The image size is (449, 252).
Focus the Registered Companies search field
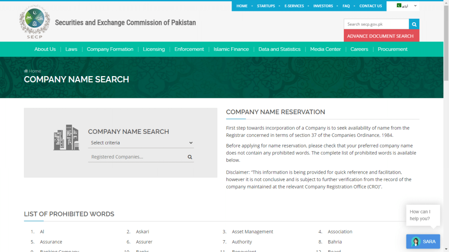(x=137, y=157)
